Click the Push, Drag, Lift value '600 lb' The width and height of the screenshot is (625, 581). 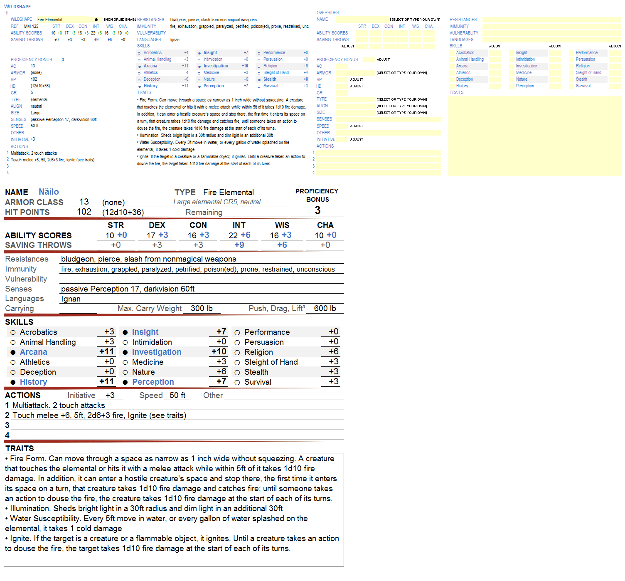pos(325,309)
